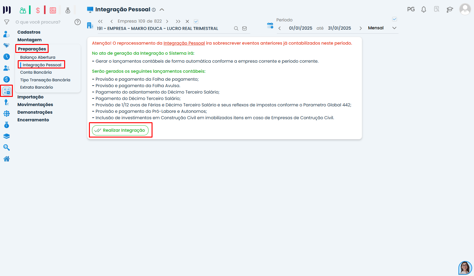
Task: Open the handshake sidebar icon
Action: coord(6,45)
